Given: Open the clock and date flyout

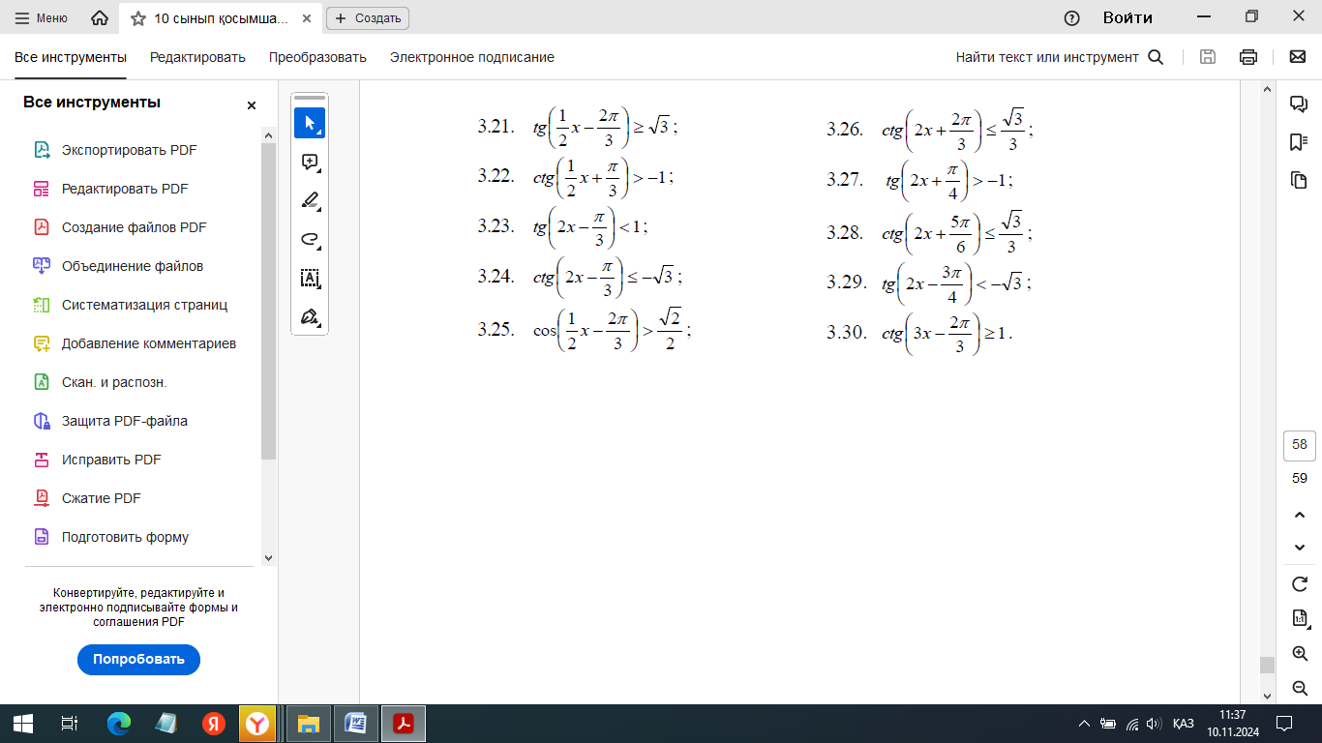Looking at the screenshot, I should point(1233,724).
